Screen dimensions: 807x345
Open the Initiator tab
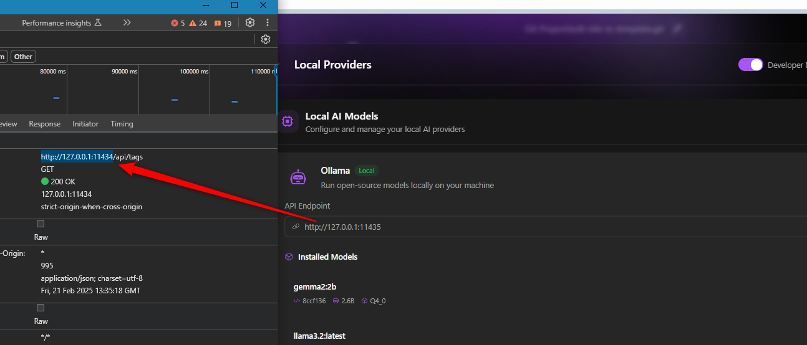pyautogui.click(x=85, y=124)
